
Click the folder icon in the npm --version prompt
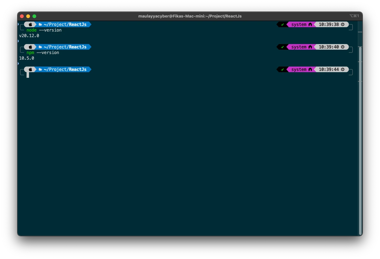(40, 47)
